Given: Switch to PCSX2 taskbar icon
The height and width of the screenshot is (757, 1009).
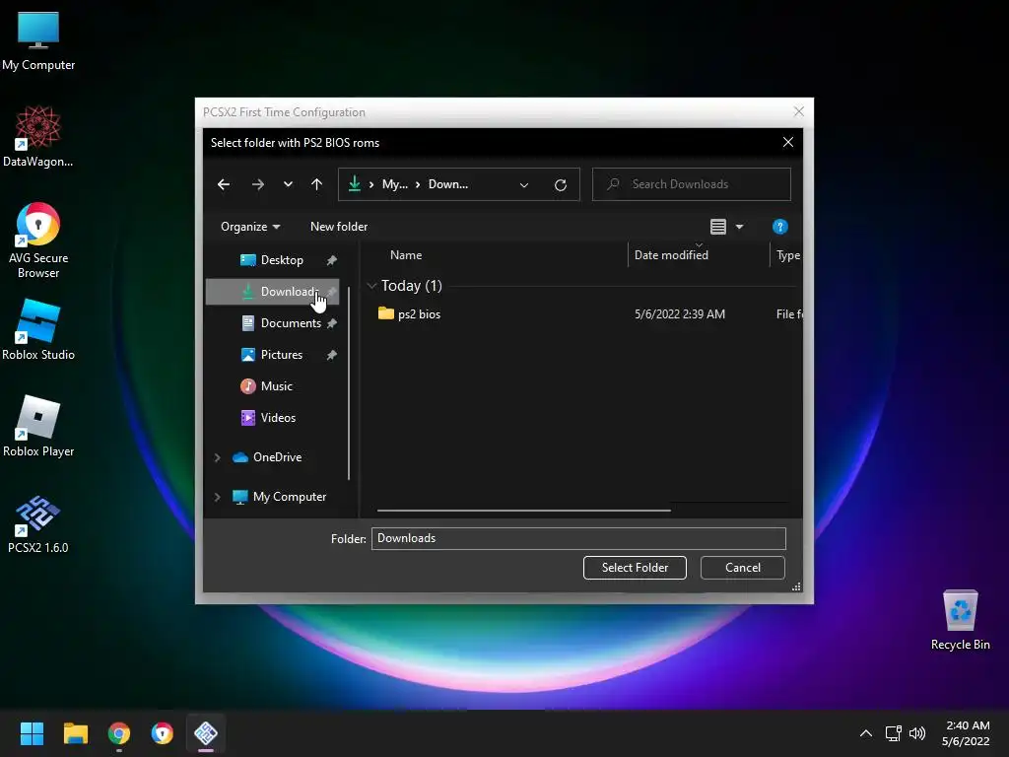Looking at the screenshot, I should pos(206,733).
